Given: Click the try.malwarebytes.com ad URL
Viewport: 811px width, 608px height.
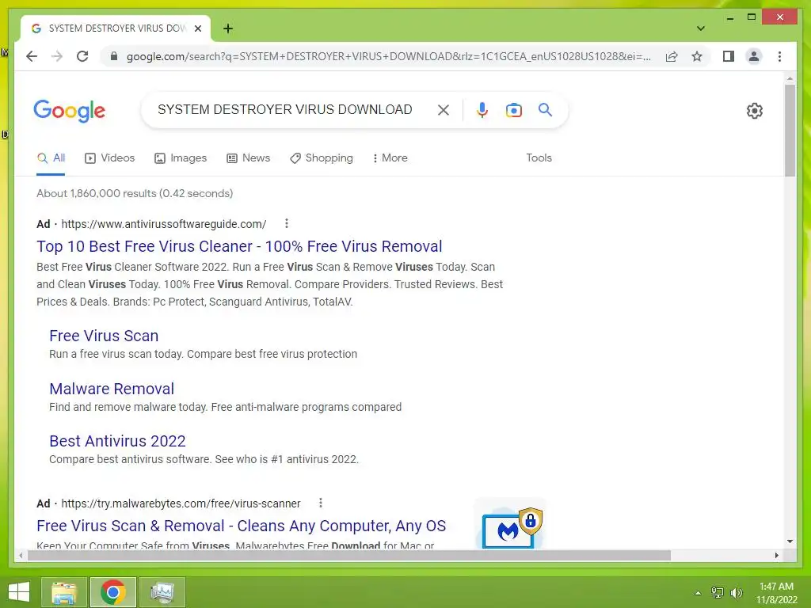Looking at the screenshot, I should pos(181,503).
